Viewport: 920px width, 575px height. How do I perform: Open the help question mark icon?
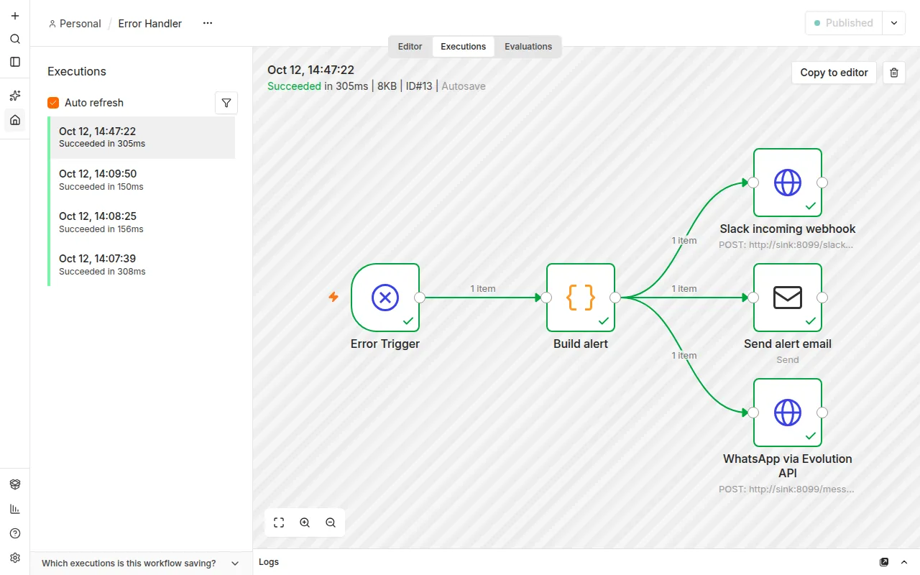tap(15, 533)
